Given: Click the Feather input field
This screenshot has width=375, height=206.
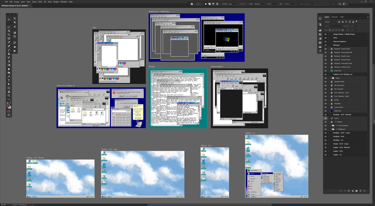Looking at the screenshot, I should tap(232, 4).
